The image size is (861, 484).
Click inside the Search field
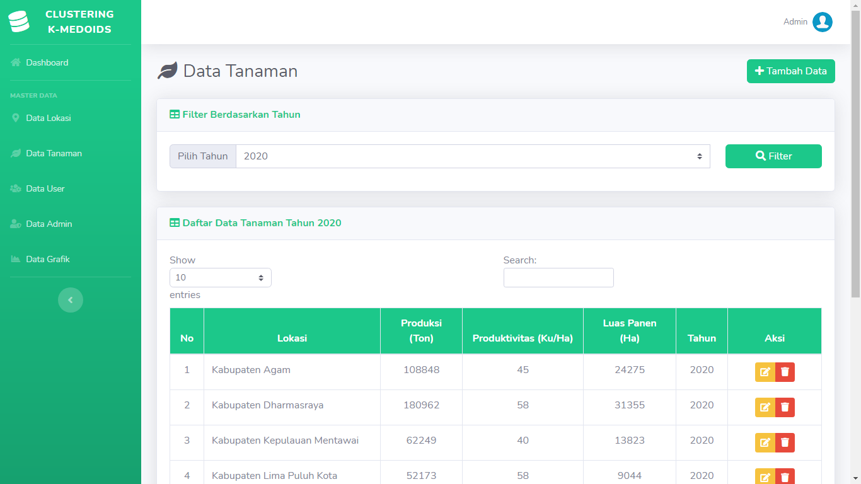coord(558,277)
